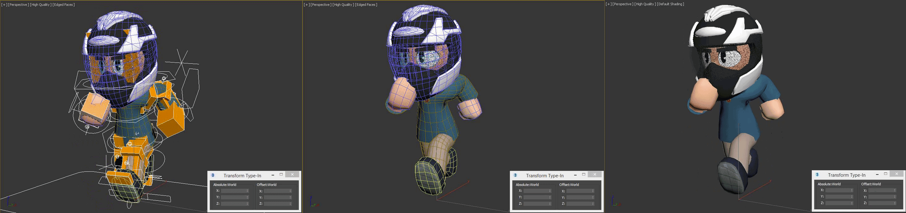Open the [High Quality] menu in the rigged-bones viewport

pyautogui.click(x=41, y=5)
